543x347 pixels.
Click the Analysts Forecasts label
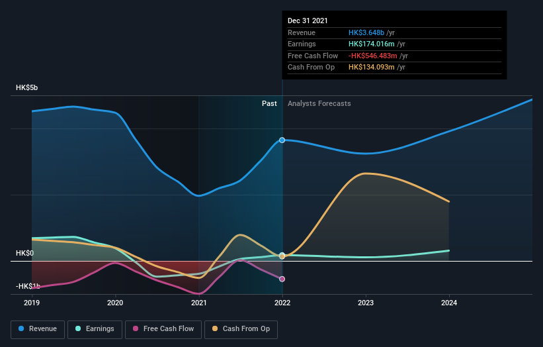pyautogui.click(x=319, y=103)
